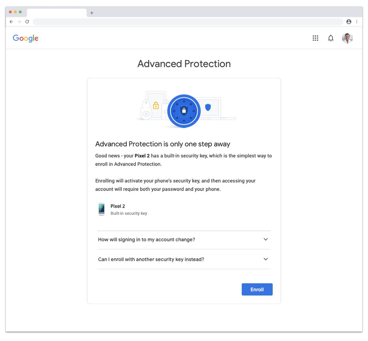Click the Pixel 2 phone icon
The height and width of the screenshot is (341, 368).
101,209
